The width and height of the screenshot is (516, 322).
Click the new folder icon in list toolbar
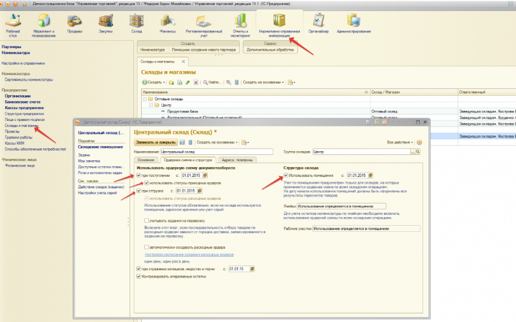coord(171,82)
